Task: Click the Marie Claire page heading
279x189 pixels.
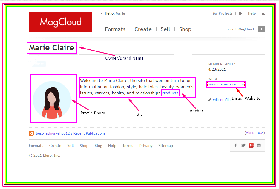Action: (52, 48)
